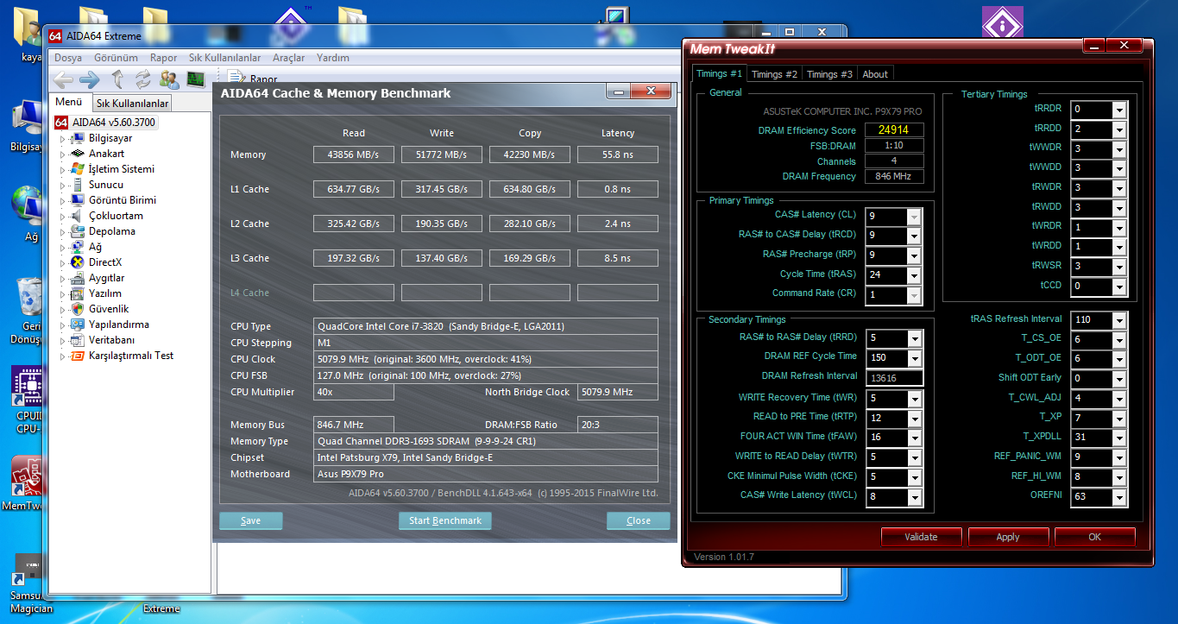Open the Dosya menu

tap(68, 58)
